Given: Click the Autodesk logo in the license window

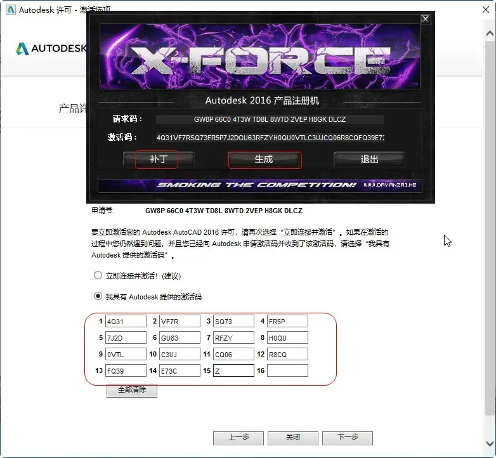Looking at the screenshot, I should click(51, 48).
